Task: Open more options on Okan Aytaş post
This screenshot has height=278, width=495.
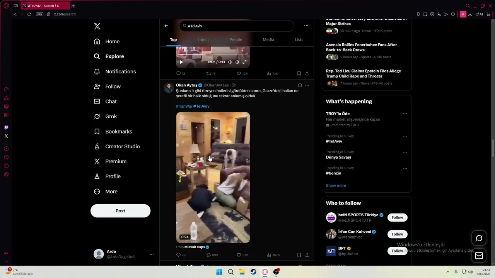Action: [x=307, y=85]
